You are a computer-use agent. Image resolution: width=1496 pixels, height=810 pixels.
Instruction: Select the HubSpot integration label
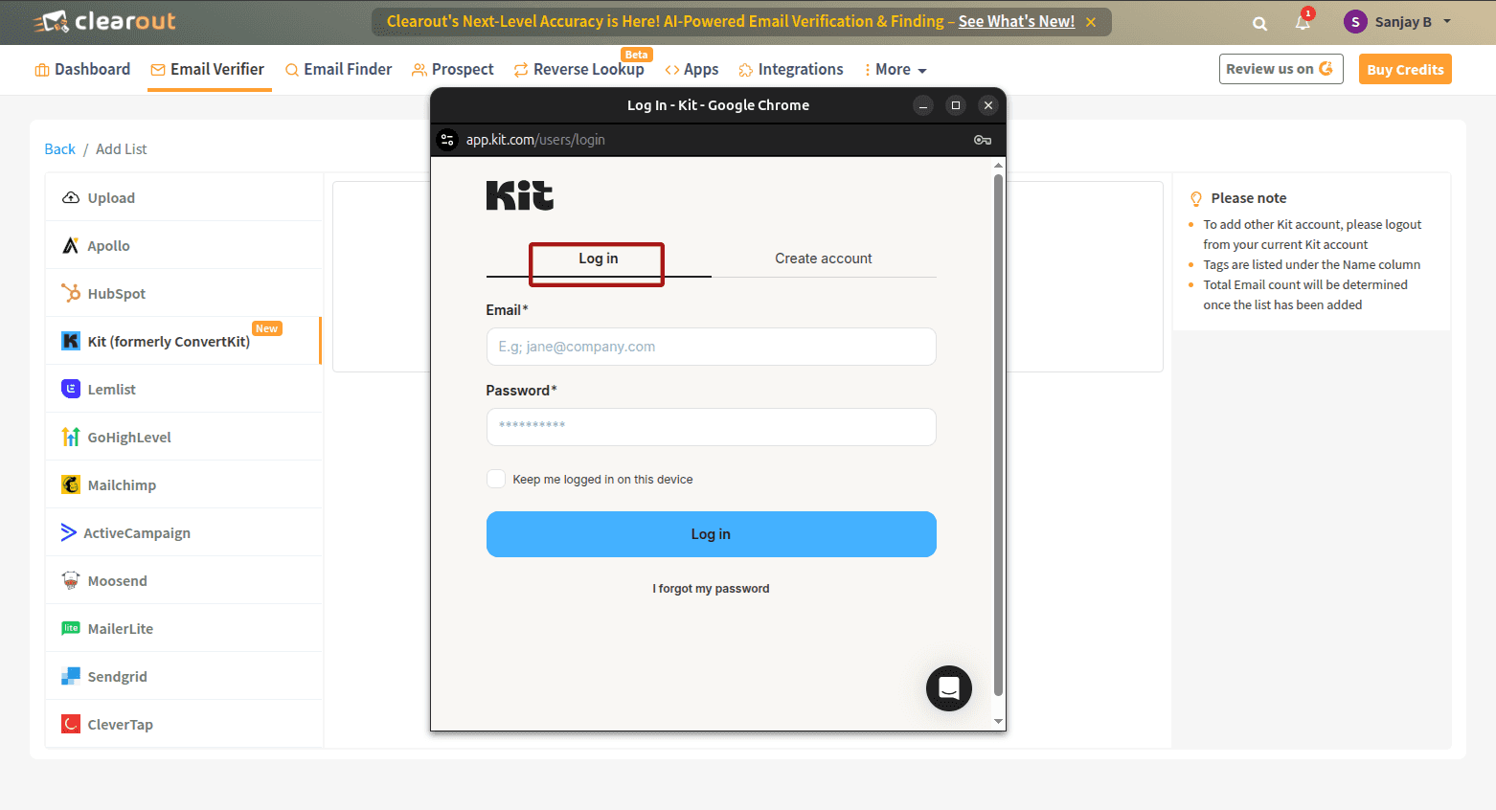[x=117, y=294]
